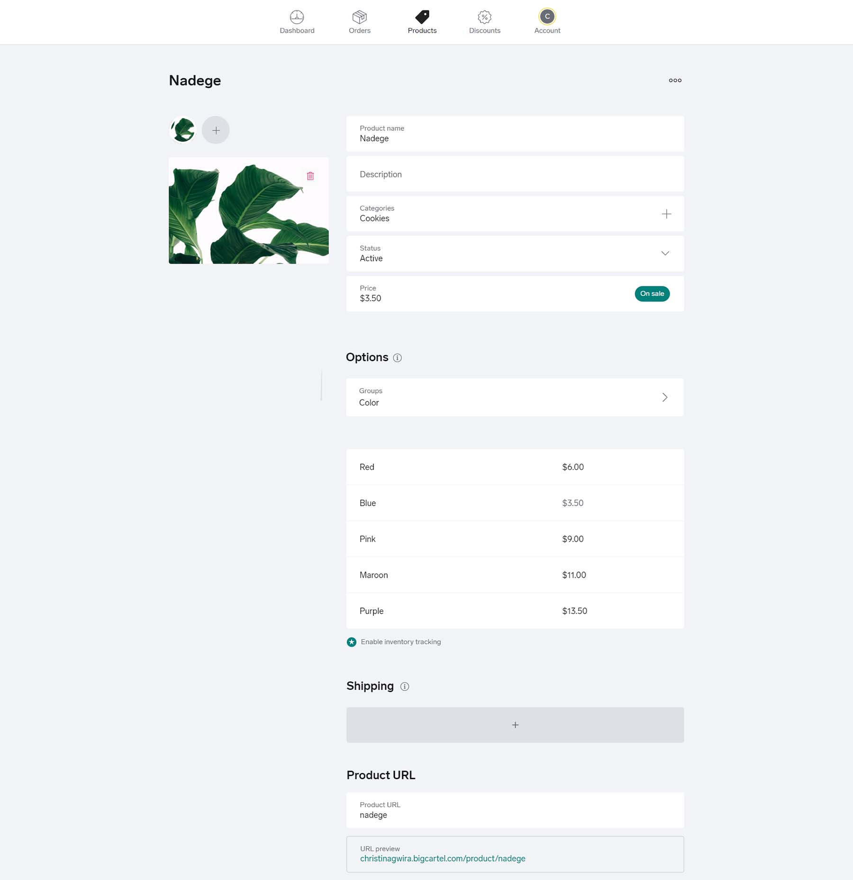Open the Discounts percent icon
Image resolution: width=853 pixels, height=880 pixels.
click(x=484, y=16)
